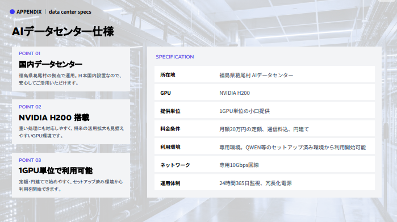Image resolution: width=397 pixels, height=222 pixels.
Task: Click the POINT 01 label
Action: (30, 53)
